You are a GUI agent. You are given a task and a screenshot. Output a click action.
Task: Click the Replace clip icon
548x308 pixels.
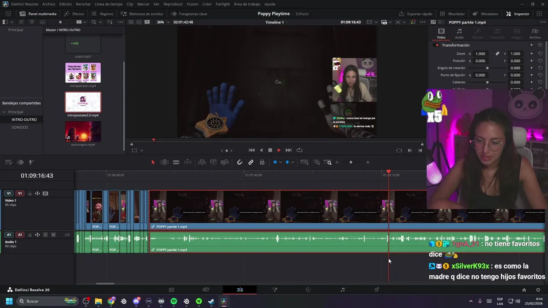click(225, 162)
